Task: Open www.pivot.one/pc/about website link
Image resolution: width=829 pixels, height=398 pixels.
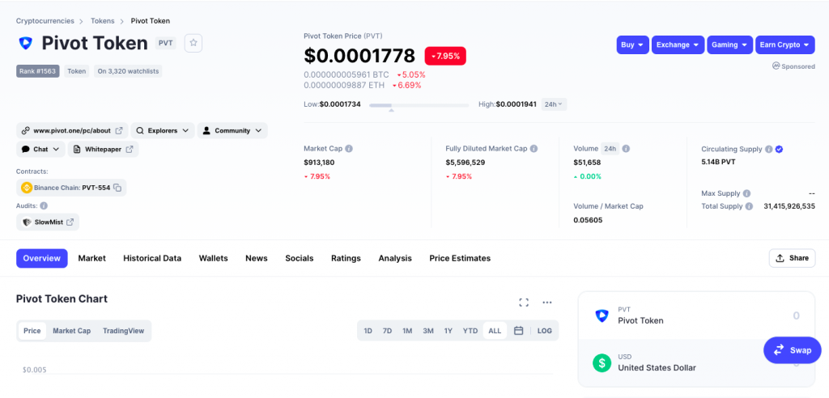Action: [72, 130]
